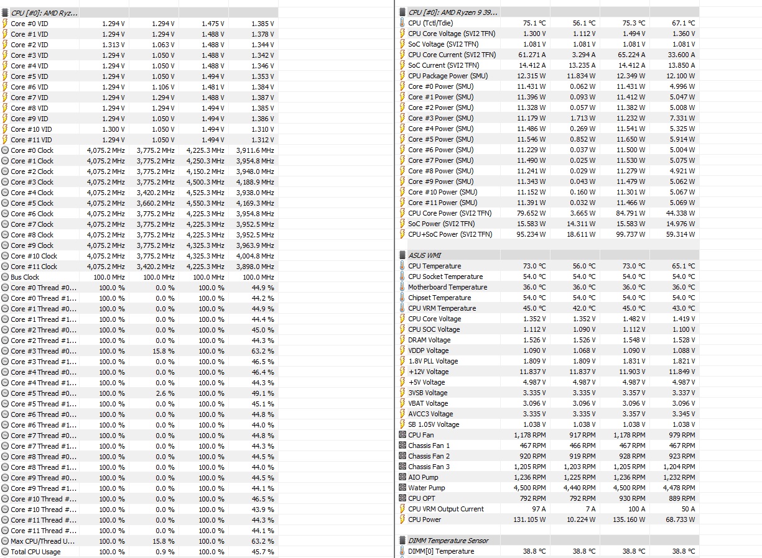Click the '68.733 W' CPU Power average
Screen dimensions: 762x558
[681, 519]
